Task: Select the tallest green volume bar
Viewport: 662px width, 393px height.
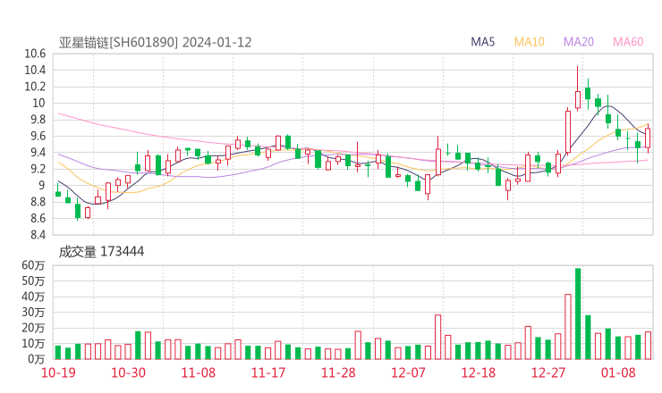Action: click(578, 314)
